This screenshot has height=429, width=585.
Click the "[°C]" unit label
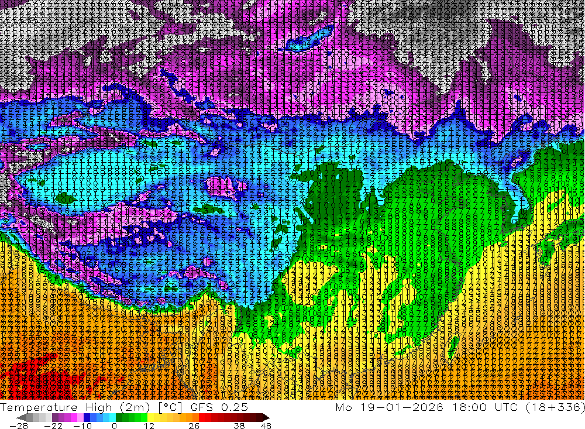click(170, 407)
